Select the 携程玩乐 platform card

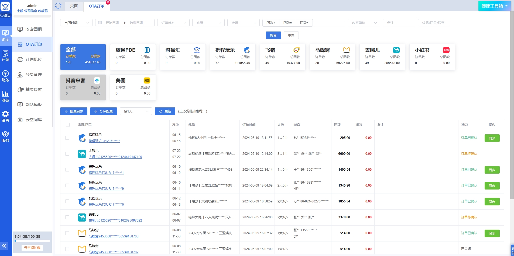click(x=233, y=57)
